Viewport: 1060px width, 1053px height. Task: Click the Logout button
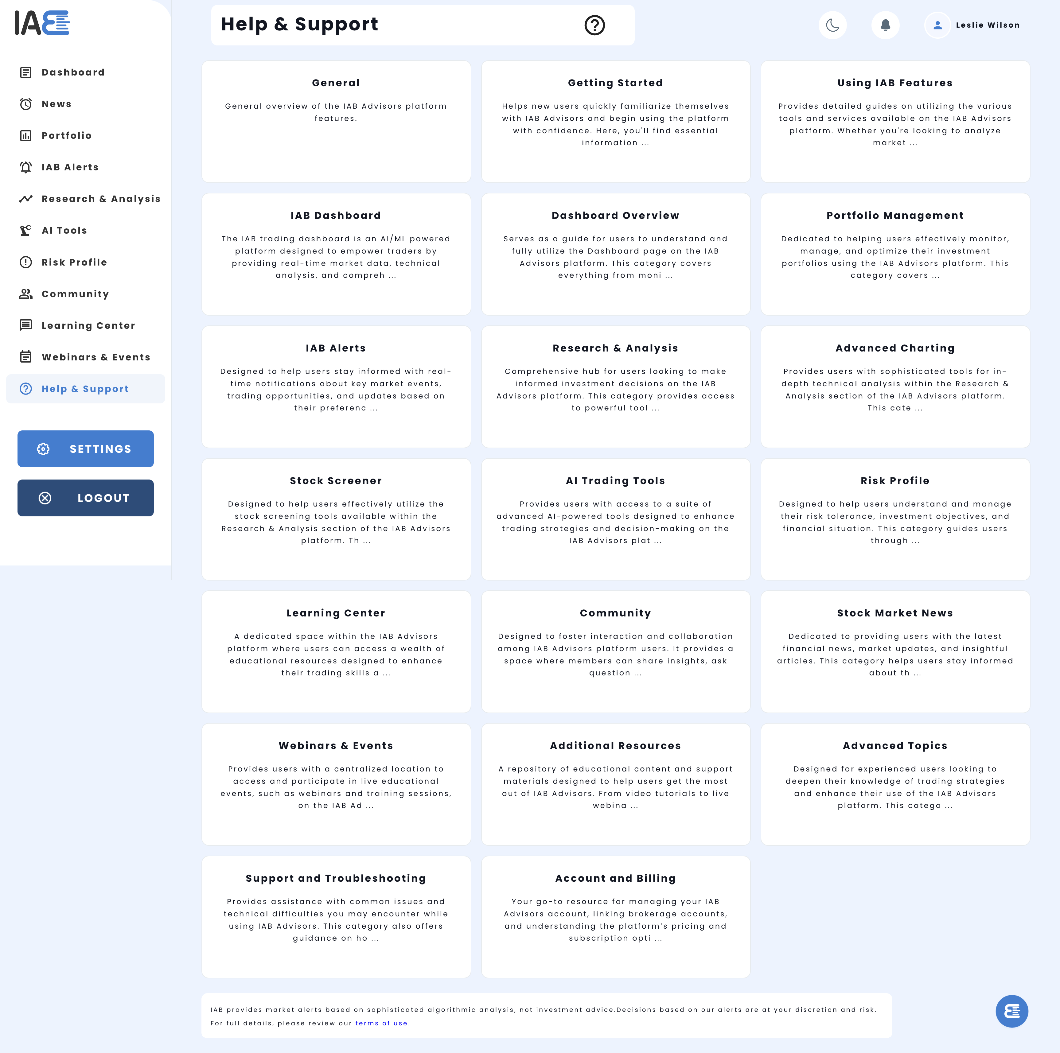pyautogui.click(x=86, y=498)
